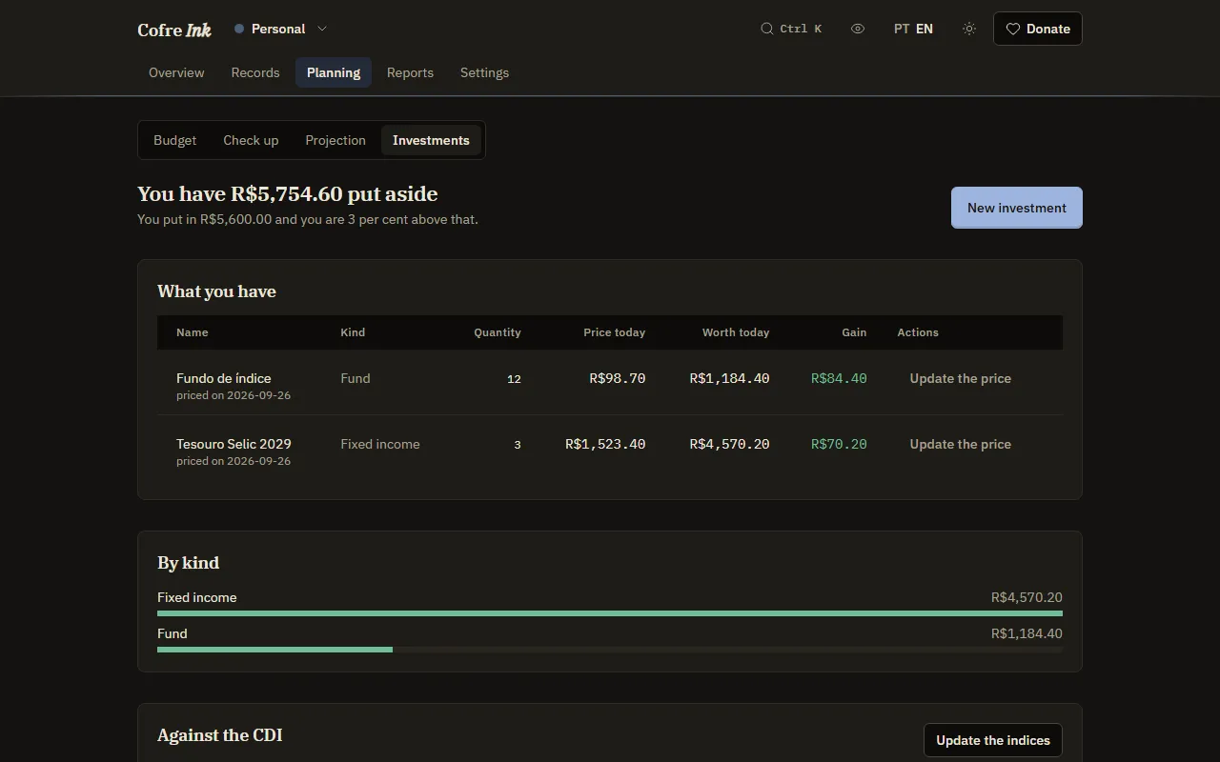Open search with the magnifier icon

[766, 29]
